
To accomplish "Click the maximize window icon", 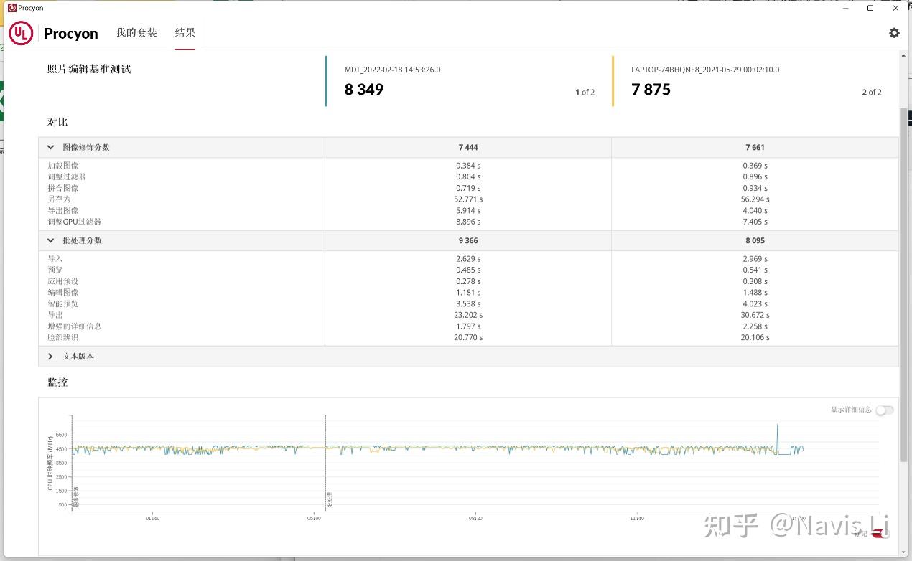I will 870,8.
